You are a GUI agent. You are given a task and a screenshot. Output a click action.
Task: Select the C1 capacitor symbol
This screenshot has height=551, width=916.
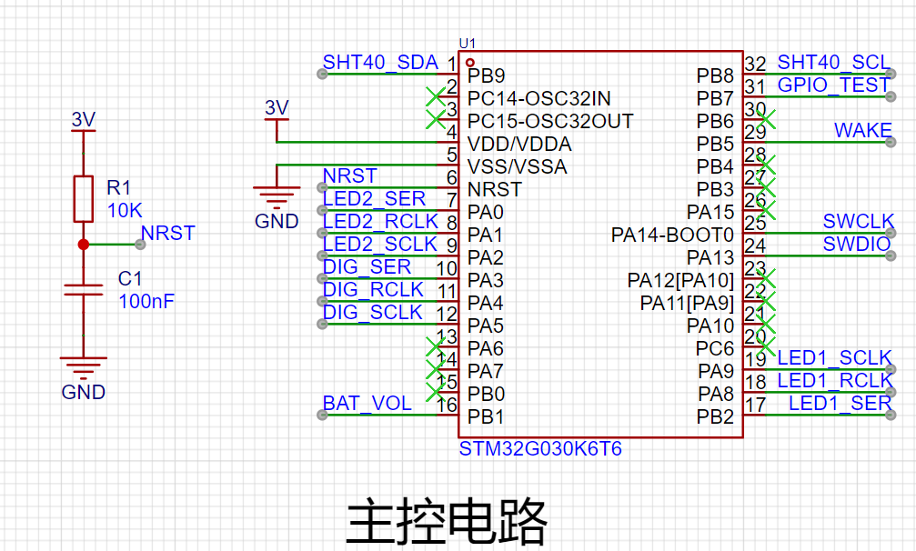84,290
